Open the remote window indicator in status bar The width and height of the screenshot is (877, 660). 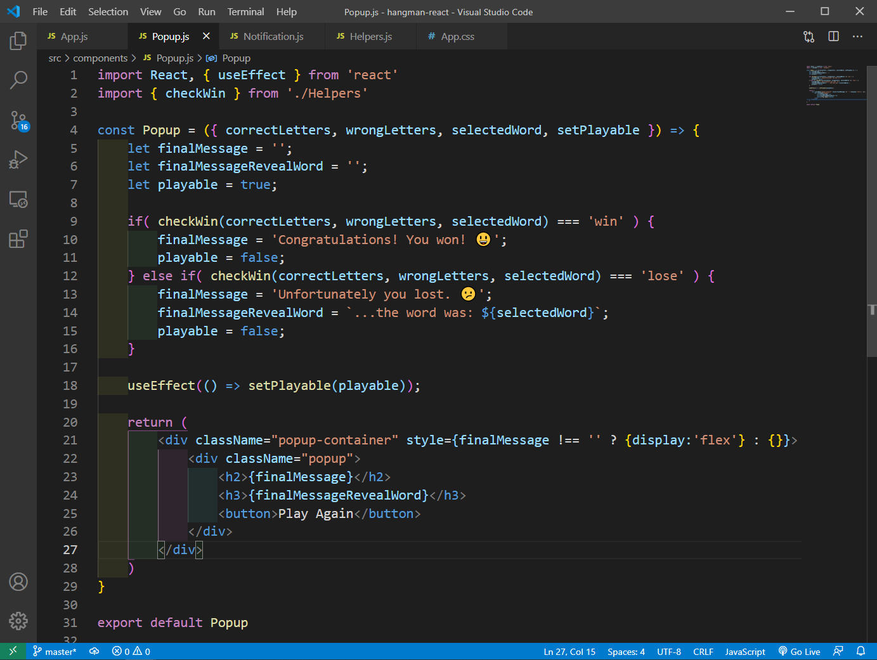coord(13,651)
